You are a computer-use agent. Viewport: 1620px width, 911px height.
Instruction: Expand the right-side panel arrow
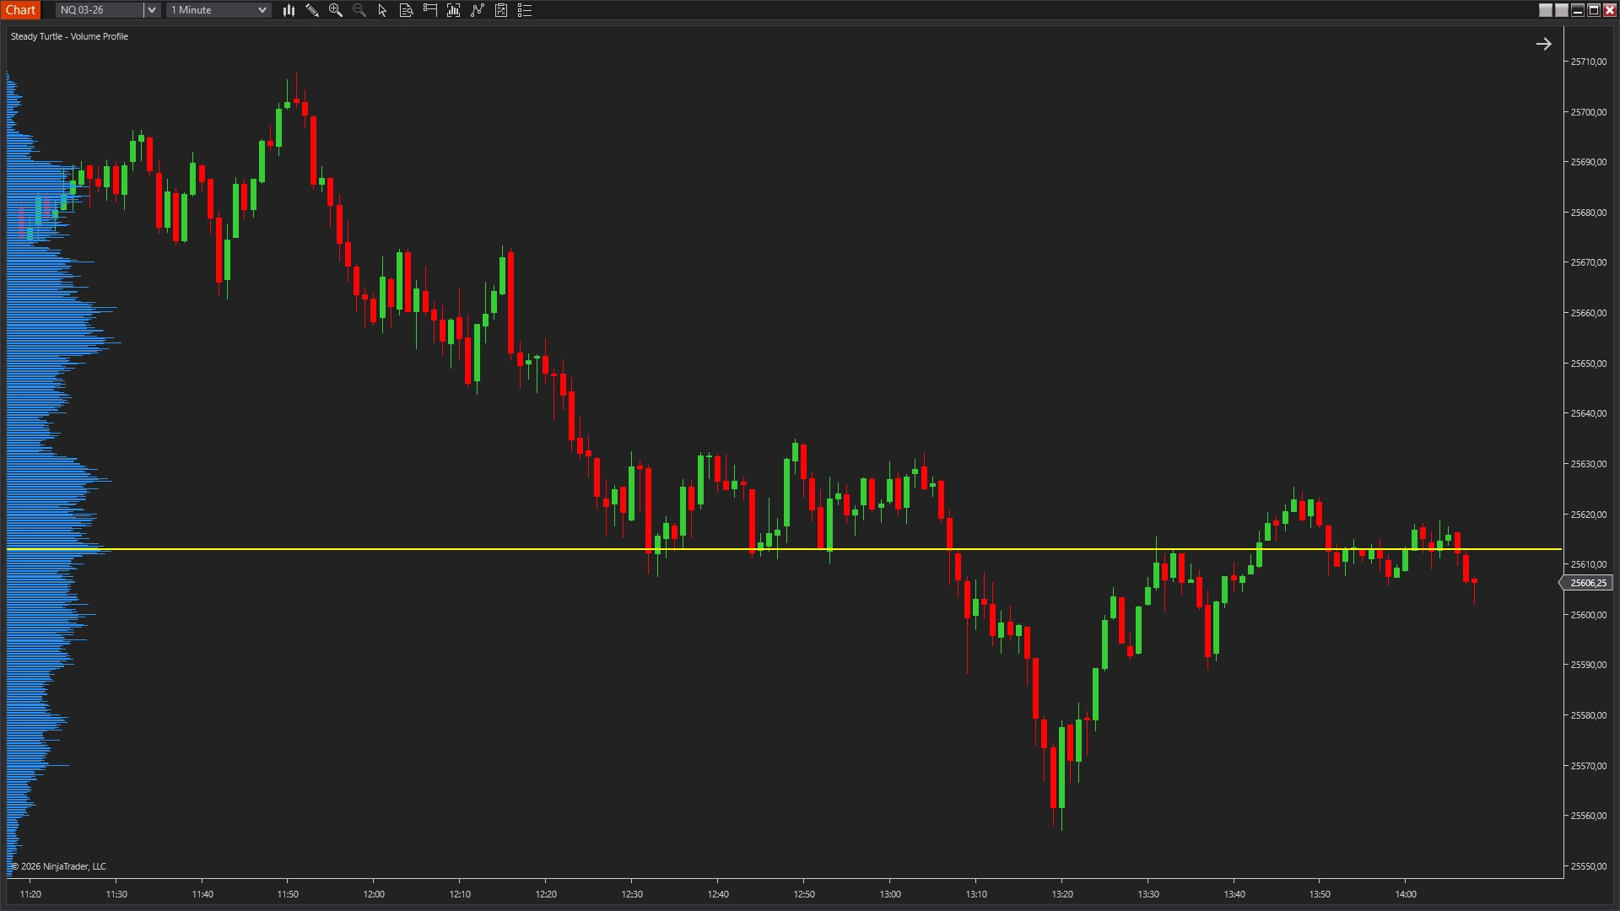tap(1544, 43)
